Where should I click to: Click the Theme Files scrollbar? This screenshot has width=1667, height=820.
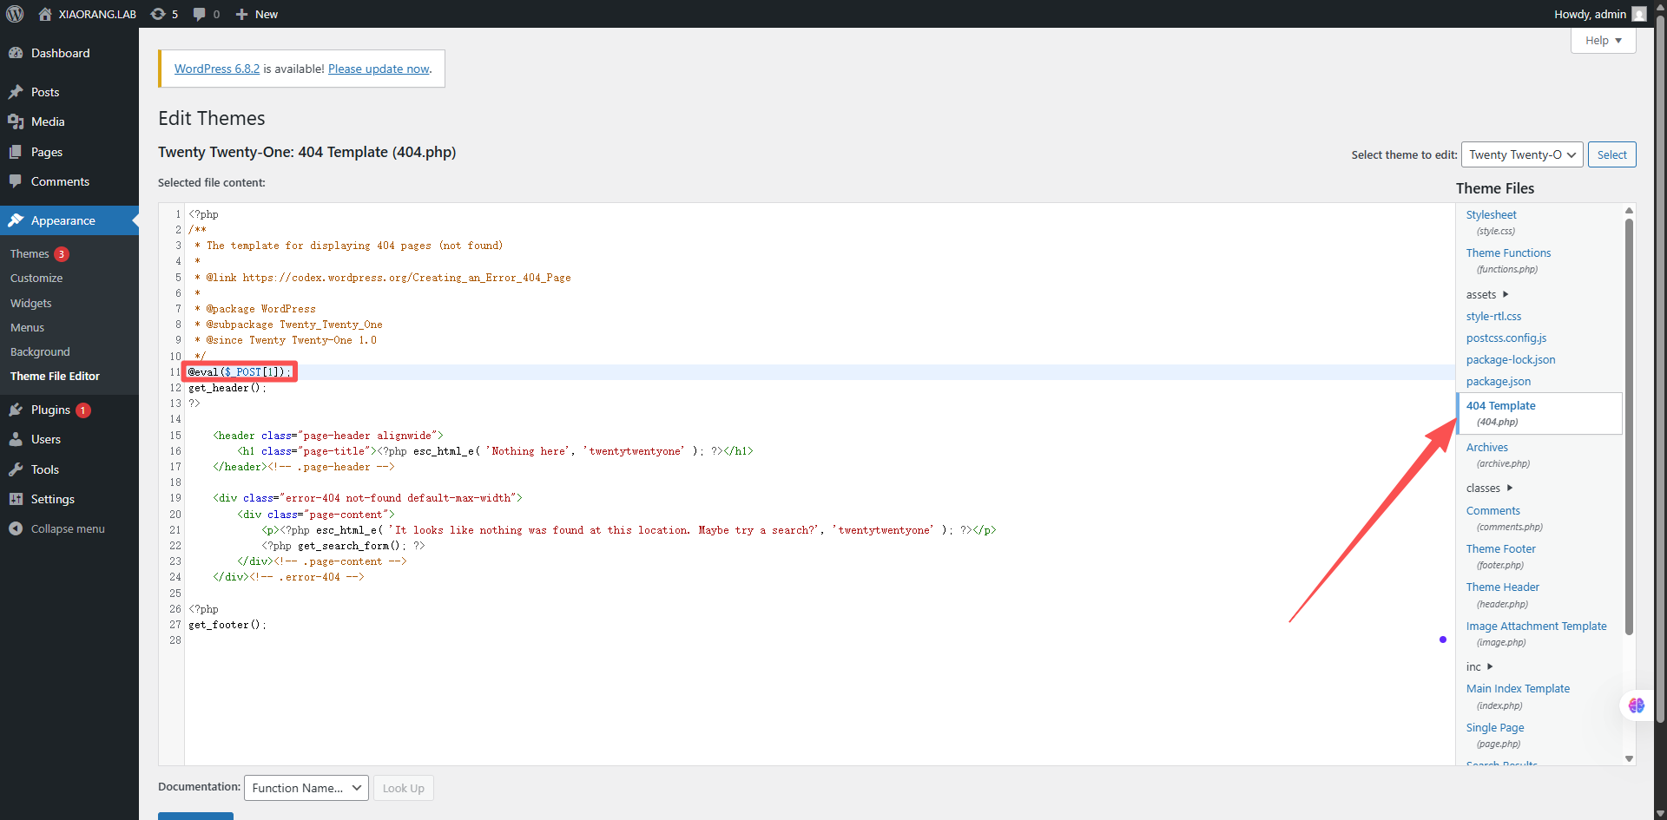[x=1629, y=425]
